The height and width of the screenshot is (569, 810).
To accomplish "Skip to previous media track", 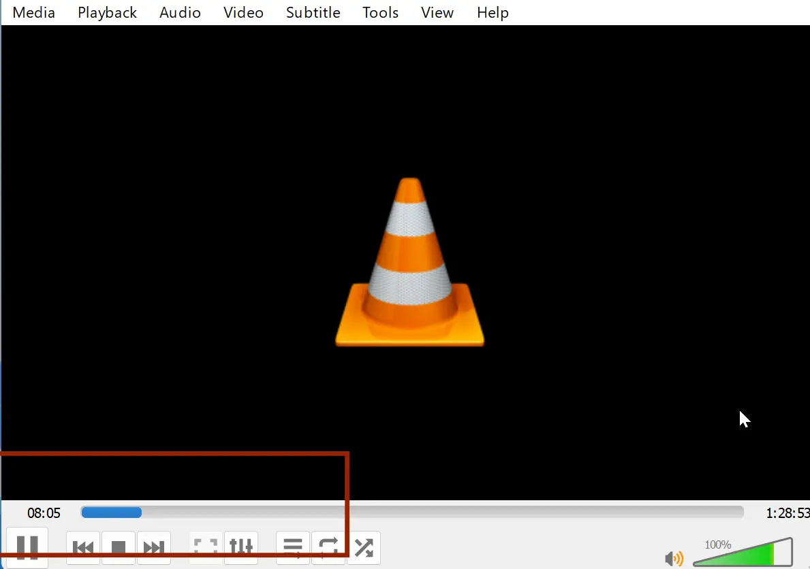I will pos(83,548).
